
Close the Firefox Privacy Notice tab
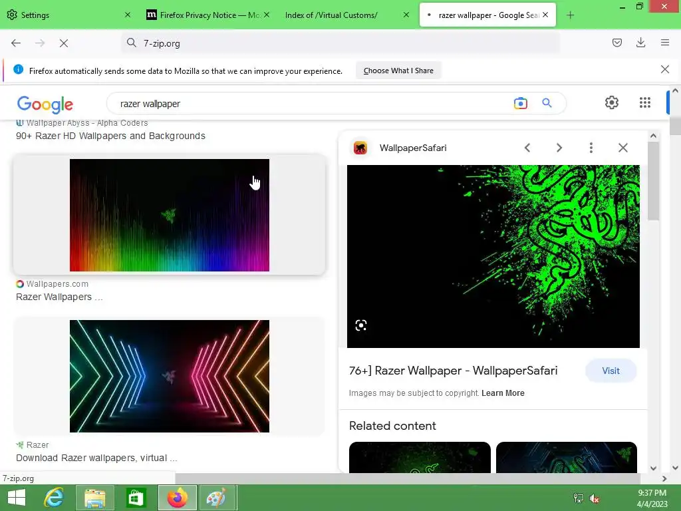[267, 15]
